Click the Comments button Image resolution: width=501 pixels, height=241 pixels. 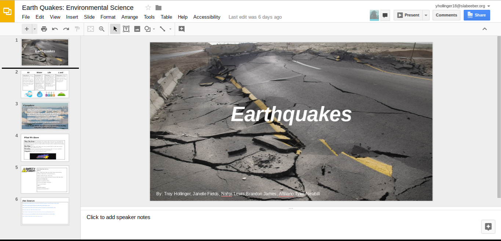click(x=446, y=15)
